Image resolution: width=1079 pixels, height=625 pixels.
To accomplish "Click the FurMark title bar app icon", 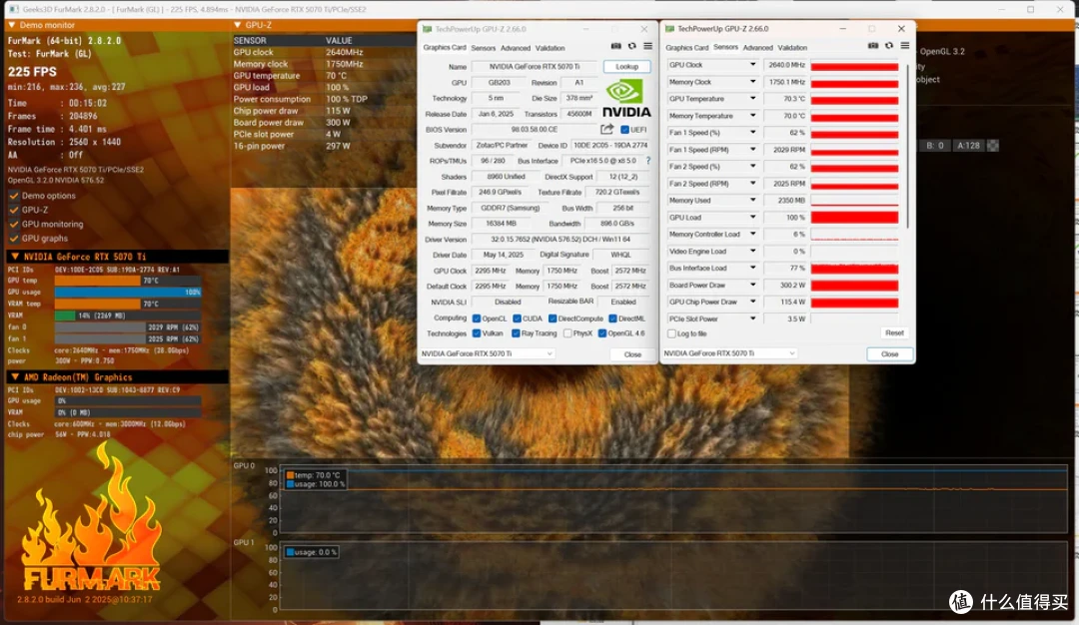I will (x=13, y=10).
